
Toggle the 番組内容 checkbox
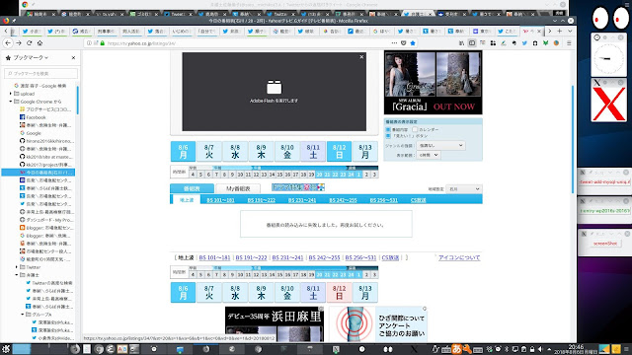(388, 129)
